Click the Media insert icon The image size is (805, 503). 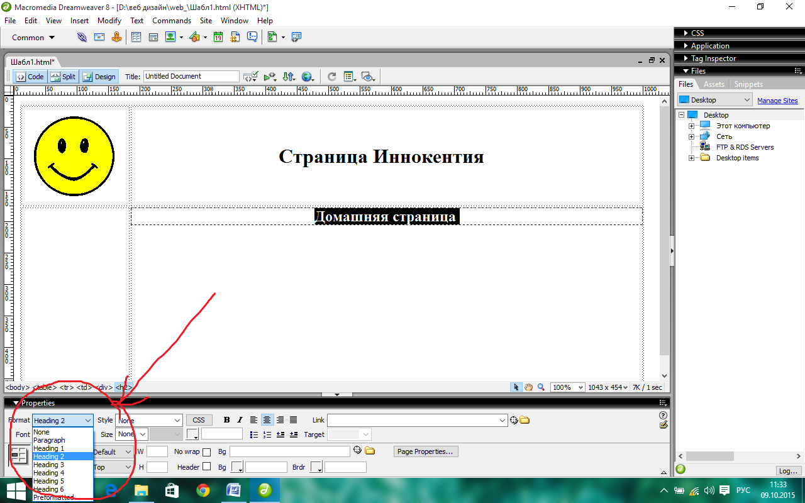(194, 37)
